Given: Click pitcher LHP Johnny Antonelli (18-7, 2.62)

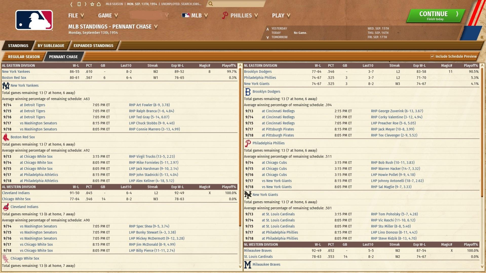Looking at the screenshot, I should click(397, 181).
